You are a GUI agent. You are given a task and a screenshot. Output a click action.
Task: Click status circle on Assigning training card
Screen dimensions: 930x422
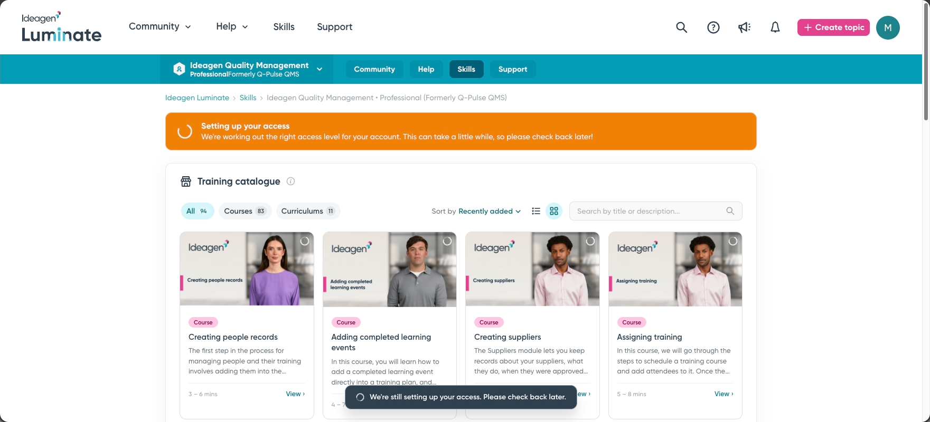pos(733,241)
